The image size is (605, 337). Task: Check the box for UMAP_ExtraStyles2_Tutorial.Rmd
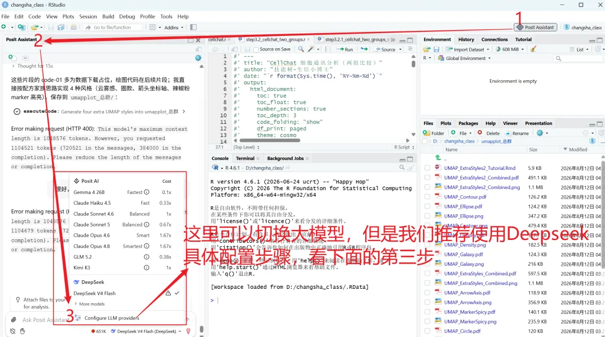427,168
